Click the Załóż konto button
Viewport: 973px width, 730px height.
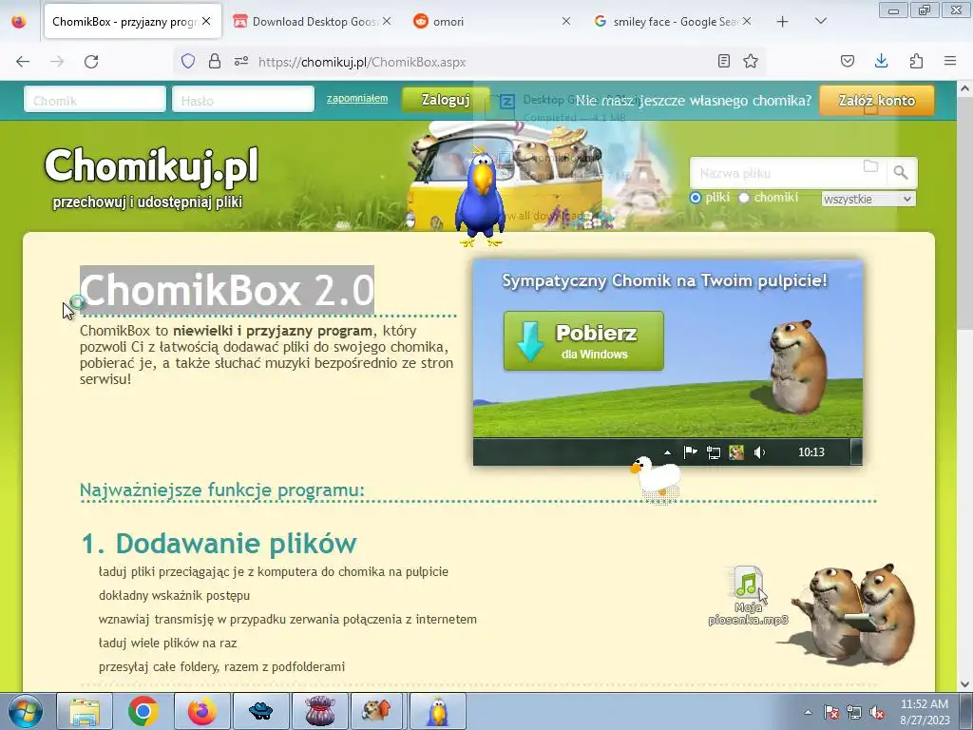click(876, 100)
